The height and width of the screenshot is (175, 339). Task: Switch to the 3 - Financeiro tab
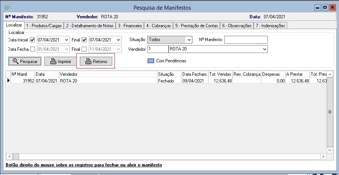pyautogui.click(x=130, y=26)
